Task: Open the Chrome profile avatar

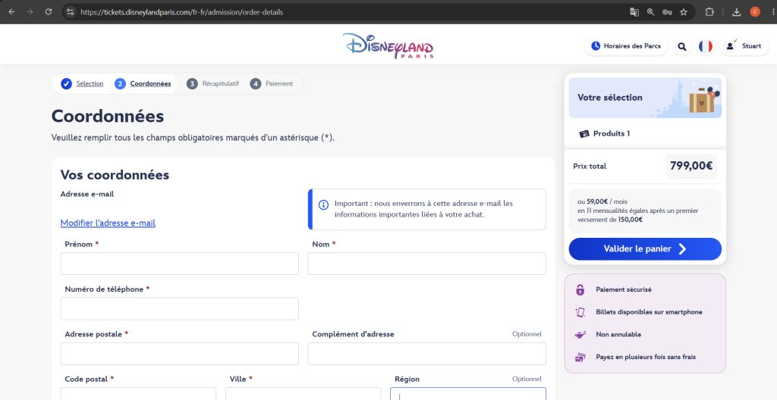Action: [755, 12]
